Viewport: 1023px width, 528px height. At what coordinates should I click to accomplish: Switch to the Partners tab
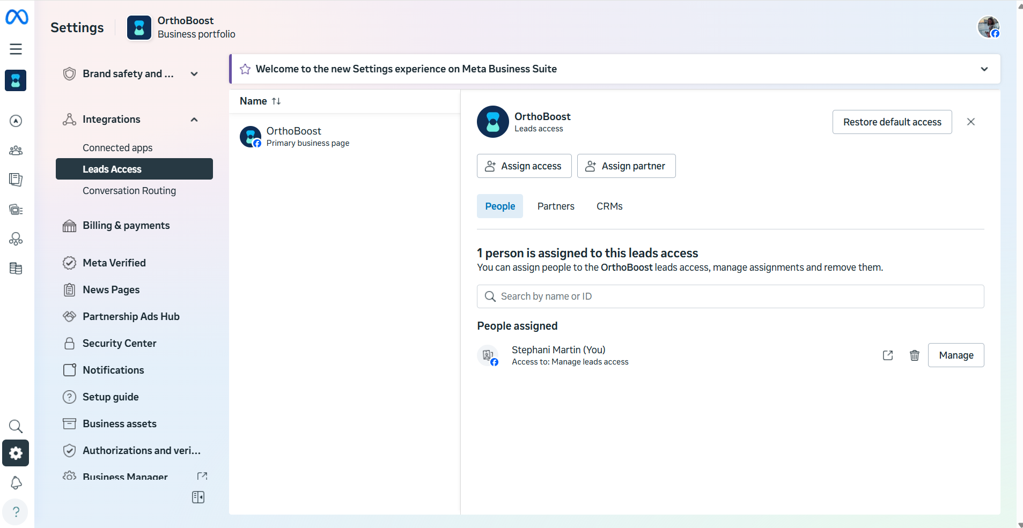point(556,206)
